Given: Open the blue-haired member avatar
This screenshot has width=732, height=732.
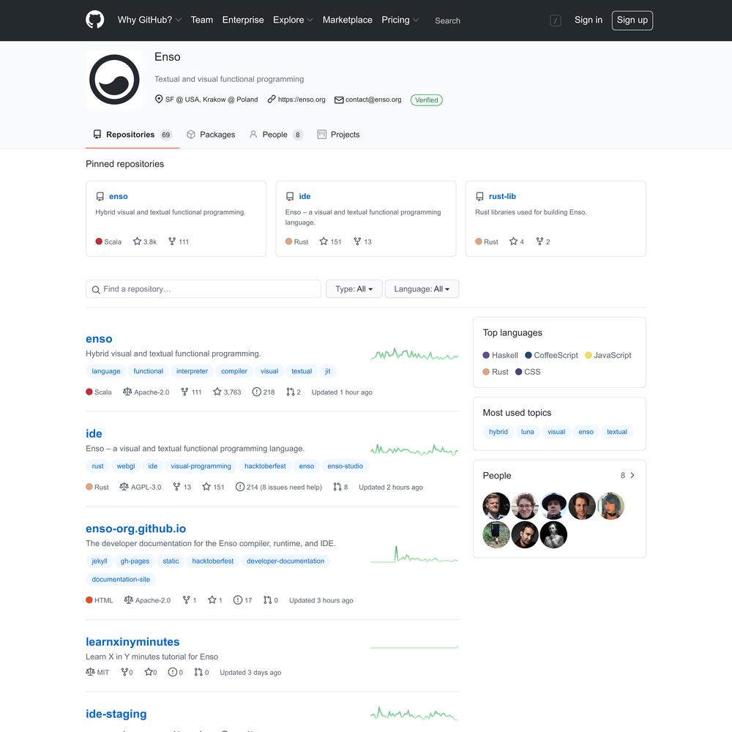Looking at the screenshot, I should tap(610, 506).
